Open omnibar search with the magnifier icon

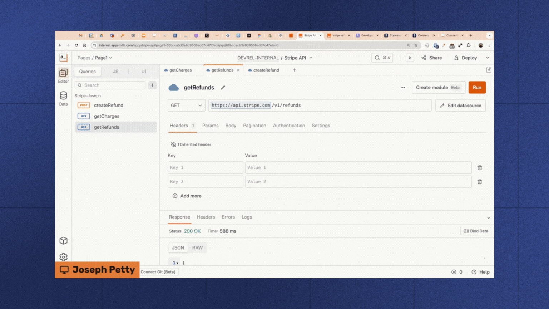pyautogui.click(x=377, y=58)
